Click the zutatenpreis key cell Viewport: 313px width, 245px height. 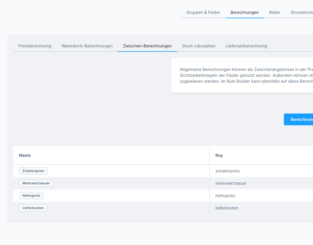tap(228, 171)
